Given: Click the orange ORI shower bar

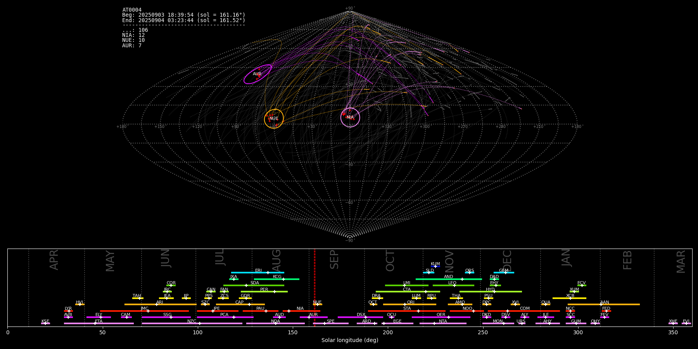Looking at the screenshot, I should pyautogui.click(x=409, y=304).
